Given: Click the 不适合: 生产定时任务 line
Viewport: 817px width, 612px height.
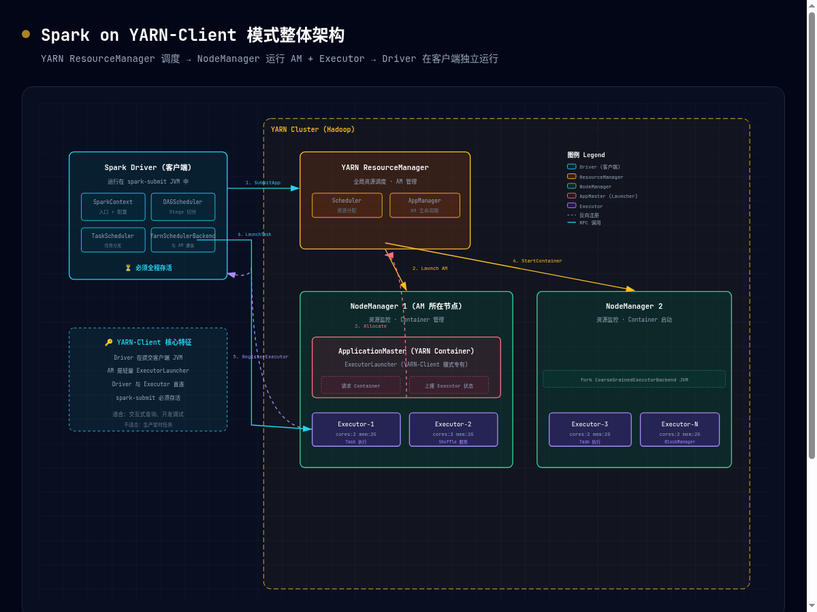Looking at the screenshot, I should coord(148,425).
